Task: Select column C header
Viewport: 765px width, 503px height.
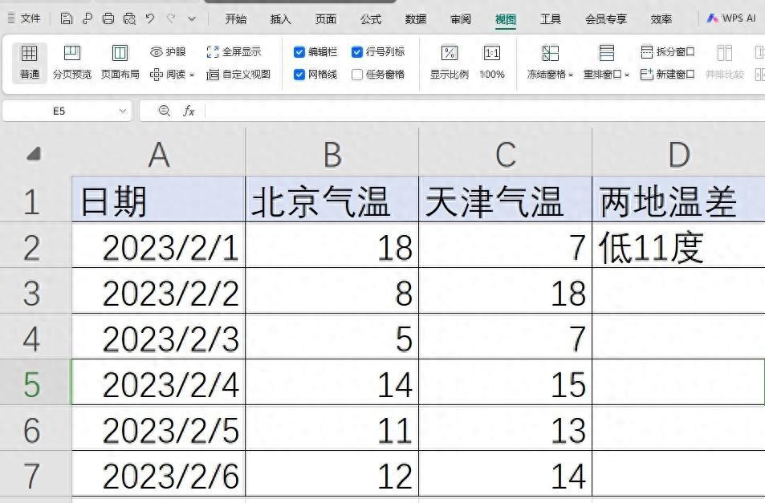Action: [x=506, y=155]
